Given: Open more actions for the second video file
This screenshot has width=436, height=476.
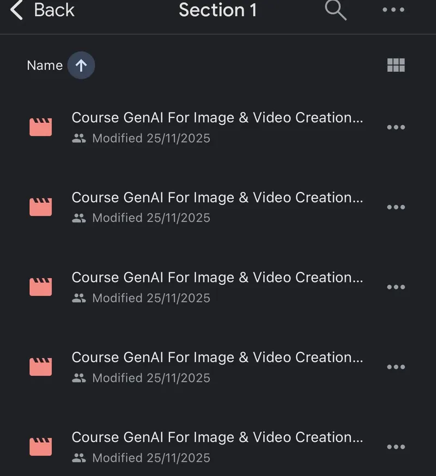Looking at the screenshot, I should 396,207.
